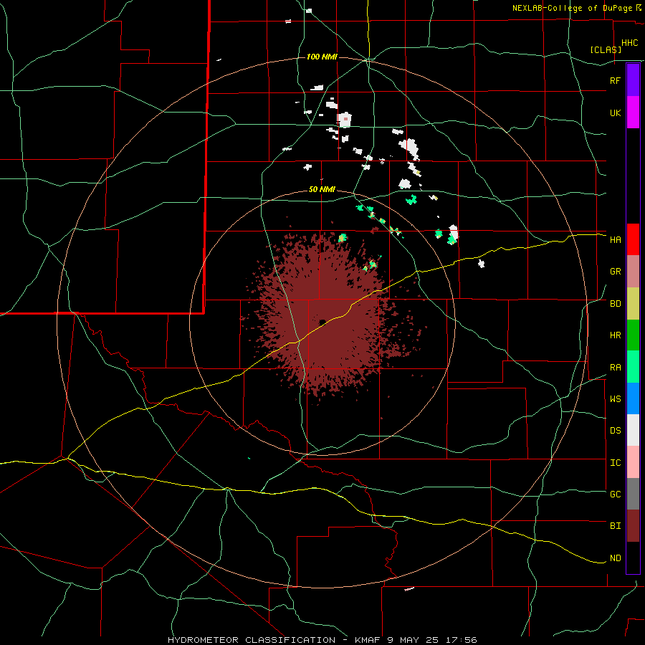645x645 pixels.
Task: Click the gray GC ground clutter swatch
Action: (x=633, y=494)
